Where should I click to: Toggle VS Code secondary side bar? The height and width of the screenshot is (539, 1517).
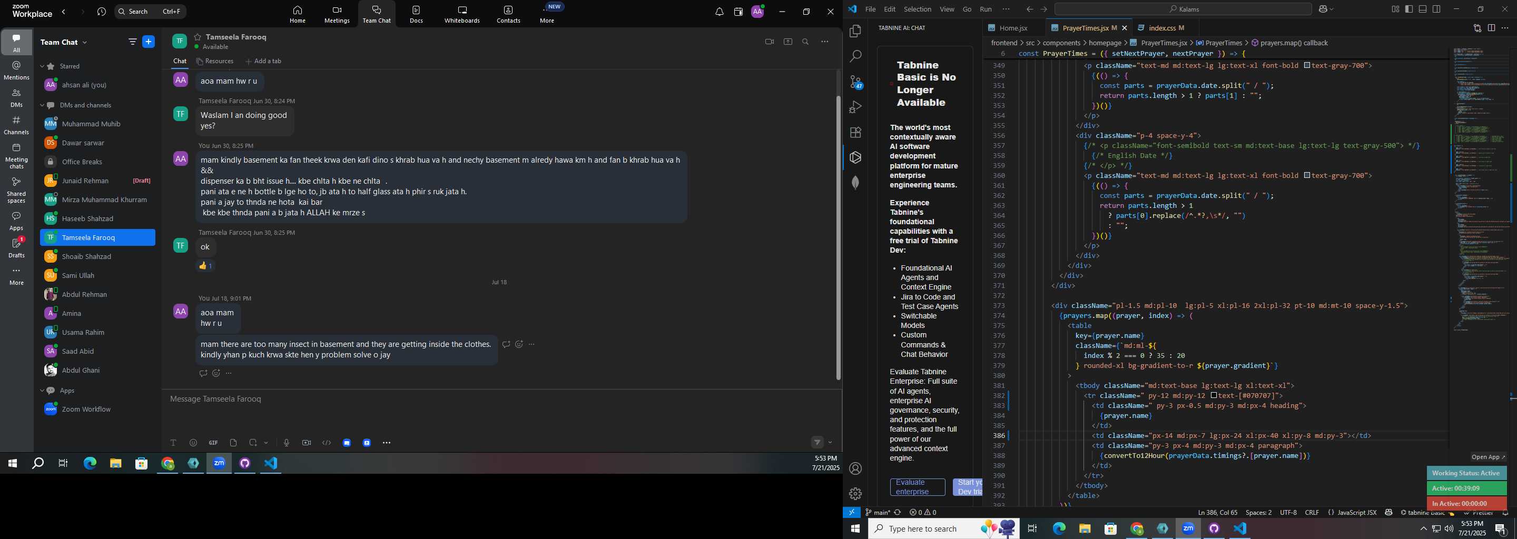pyautogui.click(x=1437, y=9)
